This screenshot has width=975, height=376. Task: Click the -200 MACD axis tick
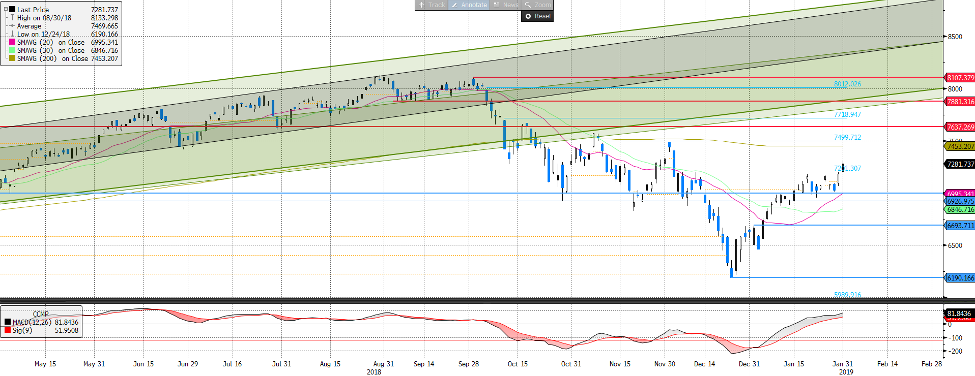[955, 351]
